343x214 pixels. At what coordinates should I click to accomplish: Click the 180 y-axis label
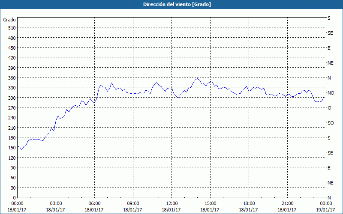[x=12, y=138]
